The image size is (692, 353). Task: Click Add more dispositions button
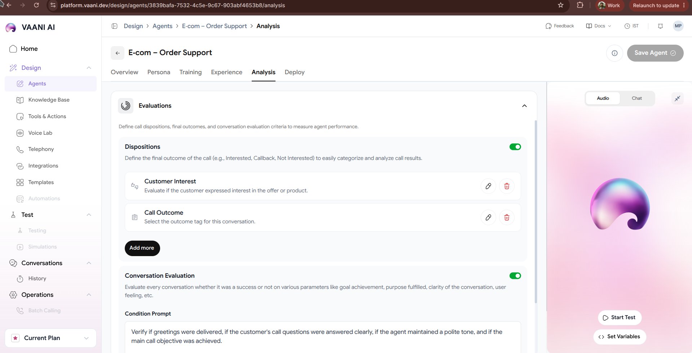coord(142,248)
